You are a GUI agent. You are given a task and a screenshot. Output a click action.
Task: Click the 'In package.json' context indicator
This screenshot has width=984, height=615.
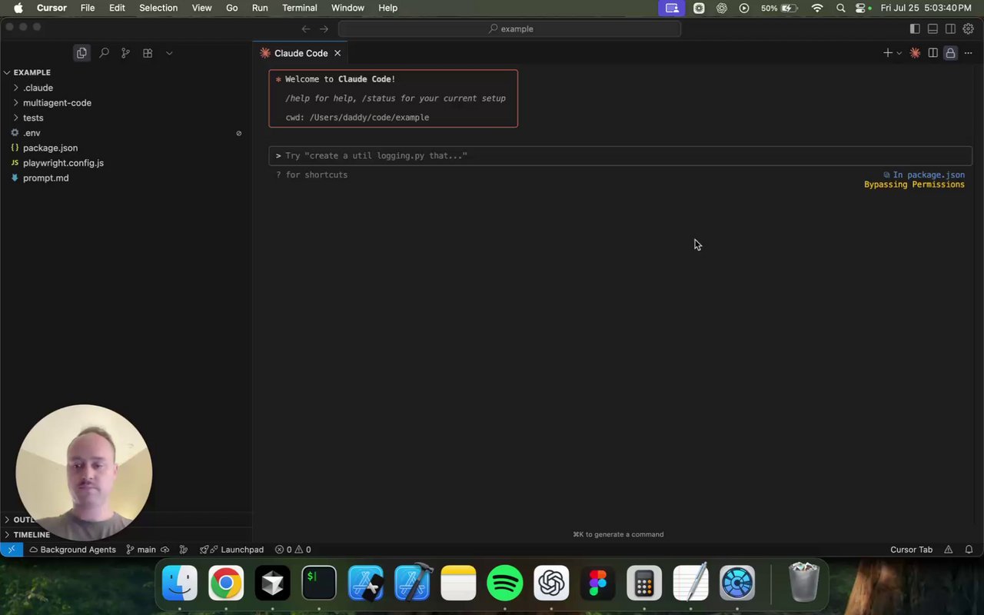923,175
